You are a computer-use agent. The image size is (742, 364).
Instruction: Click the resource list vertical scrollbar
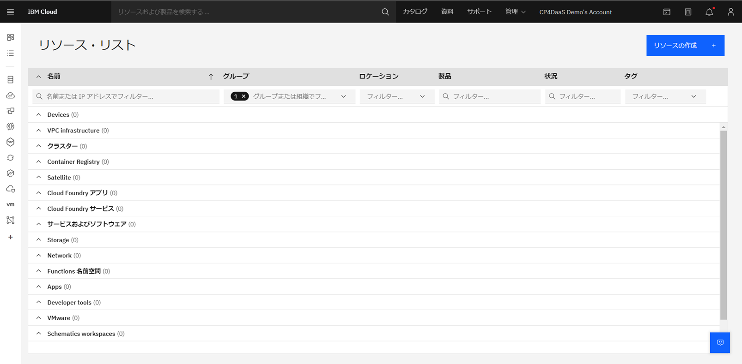pos(724,225)
